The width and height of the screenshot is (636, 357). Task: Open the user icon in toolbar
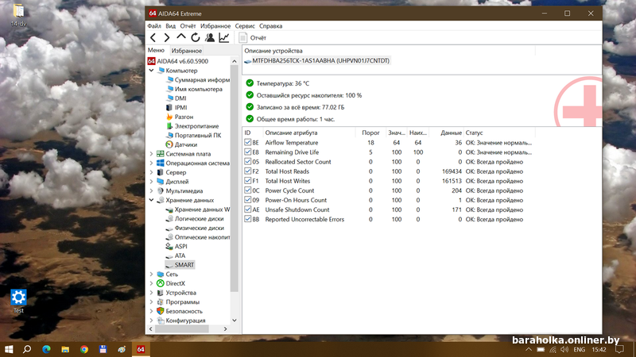tap(210, 37)
